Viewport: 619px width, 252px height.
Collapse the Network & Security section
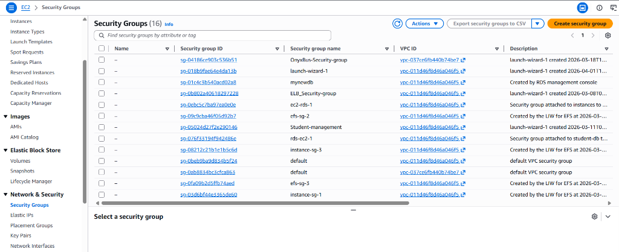5,195
